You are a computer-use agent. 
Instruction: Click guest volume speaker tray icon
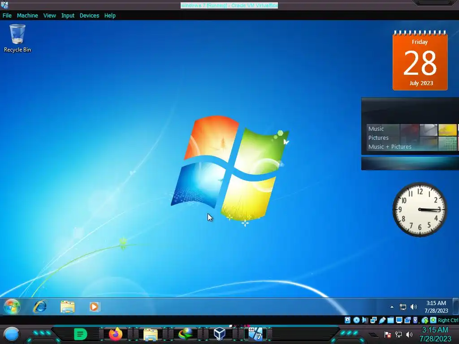(413, 307)
